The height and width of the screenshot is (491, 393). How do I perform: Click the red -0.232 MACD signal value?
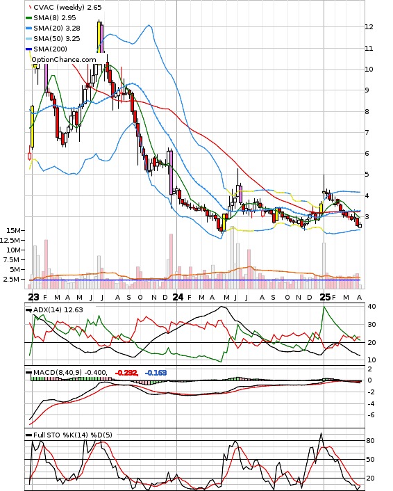126,373
